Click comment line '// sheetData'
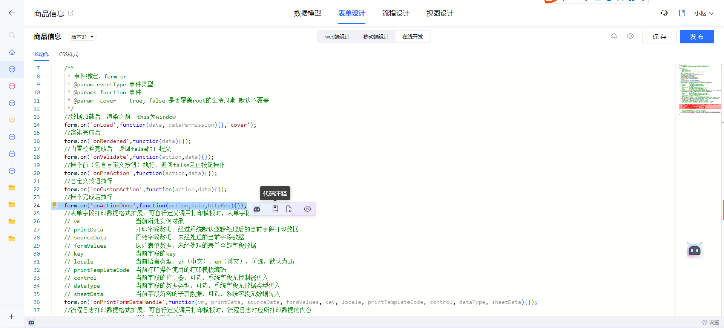This screenshot has height=328, width=724. coord(172,294)
